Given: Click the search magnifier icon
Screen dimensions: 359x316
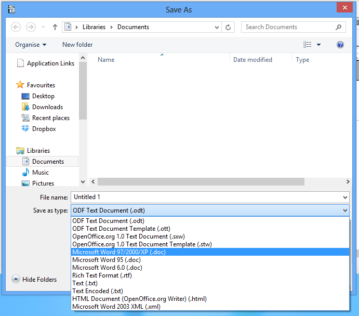Looking at the screenshot, I should click(338, 27).
